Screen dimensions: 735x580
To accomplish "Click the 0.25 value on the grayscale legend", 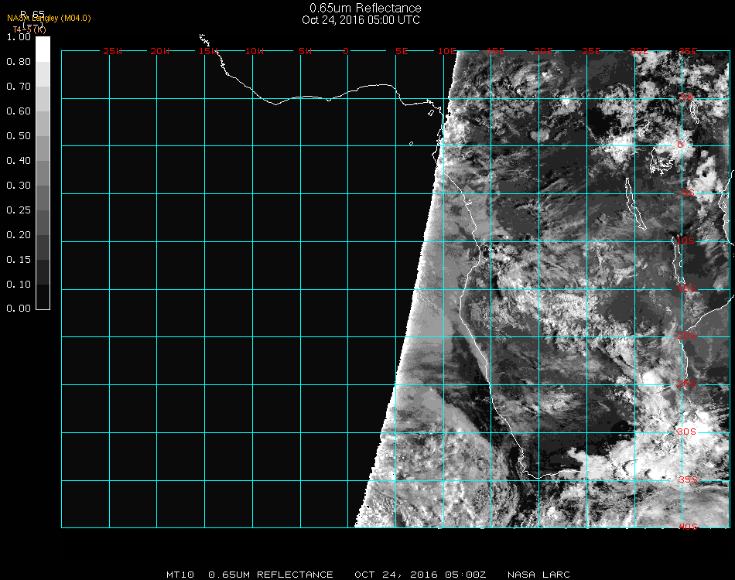I will click(20, 210).
